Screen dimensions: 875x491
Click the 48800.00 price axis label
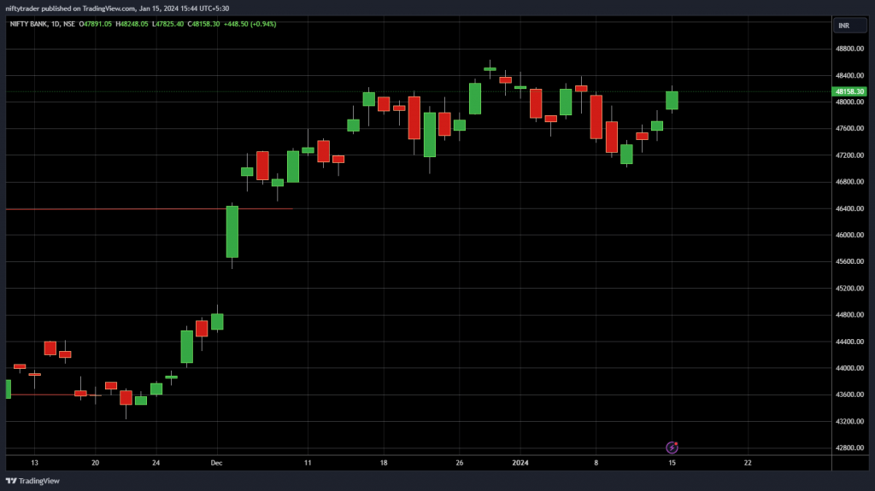tap(849, 49)
